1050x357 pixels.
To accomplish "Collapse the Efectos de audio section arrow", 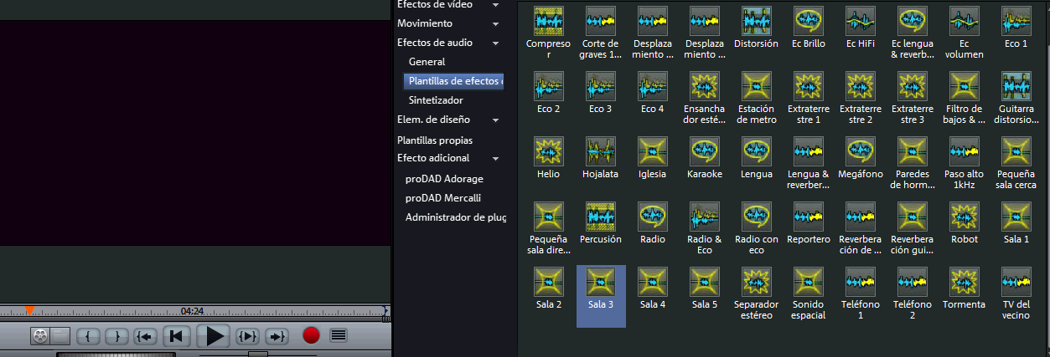I will coord(496,43).
